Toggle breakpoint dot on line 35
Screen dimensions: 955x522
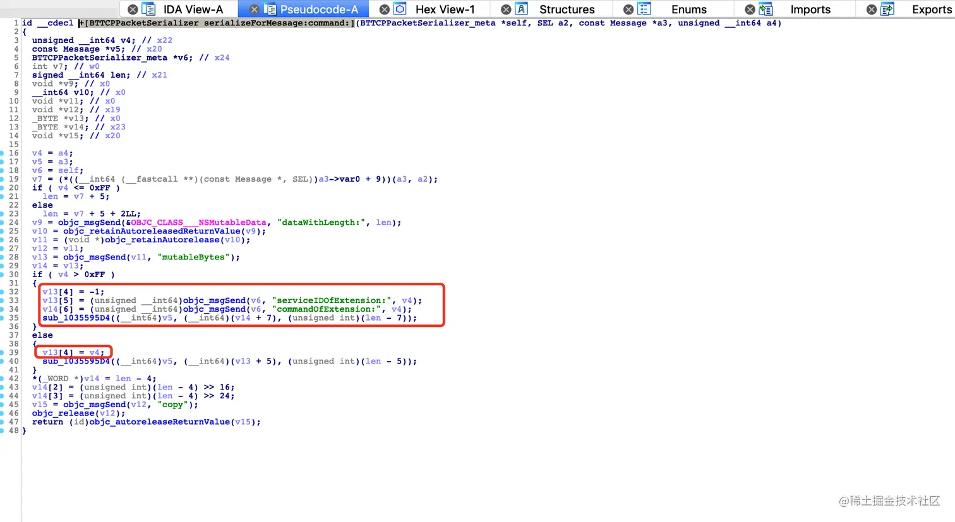point(2,318)
